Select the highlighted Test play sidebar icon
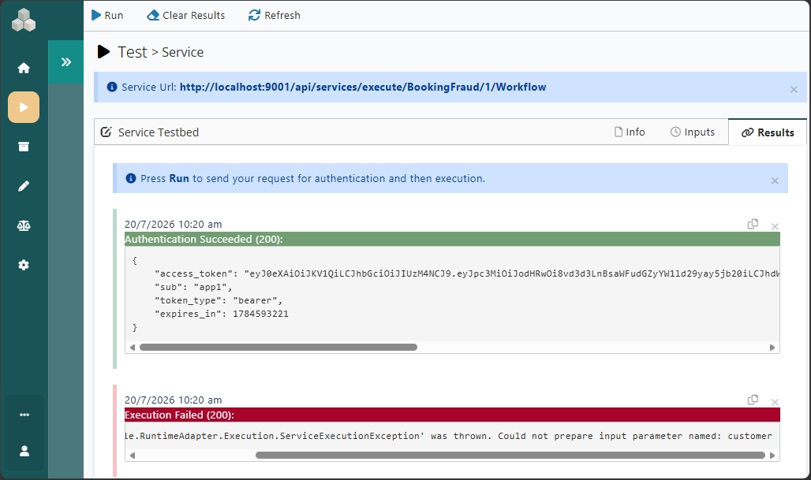Screen dimensions: 811x480 tap(24, 107)
